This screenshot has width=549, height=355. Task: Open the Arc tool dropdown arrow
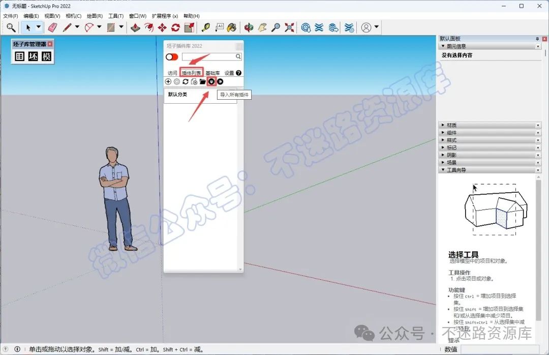99,26
